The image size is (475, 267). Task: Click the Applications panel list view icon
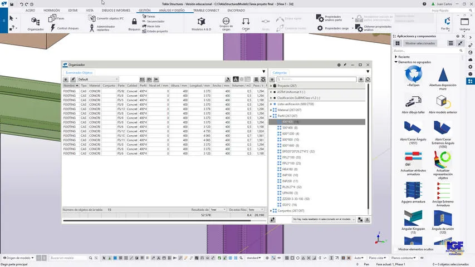pyautogui.click(x=450, y=43)
